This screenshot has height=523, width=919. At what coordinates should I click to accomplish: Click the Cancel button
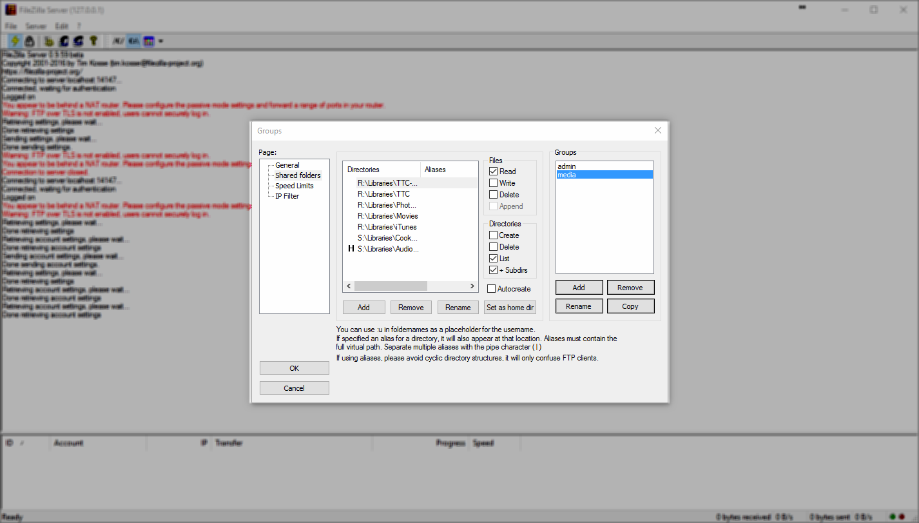click(x=295, y=388)
